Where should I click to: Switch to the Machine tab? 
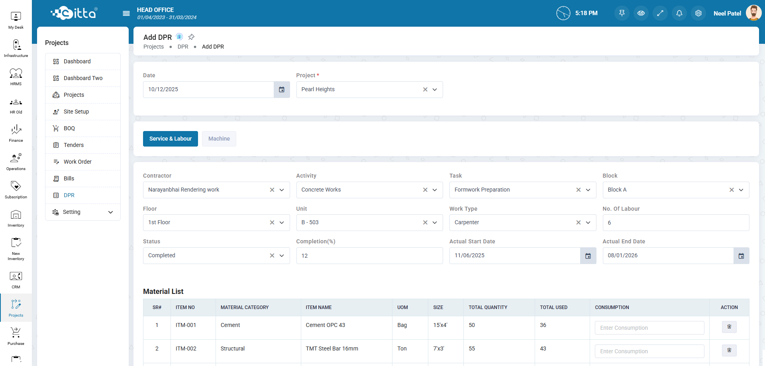(219, 139)
